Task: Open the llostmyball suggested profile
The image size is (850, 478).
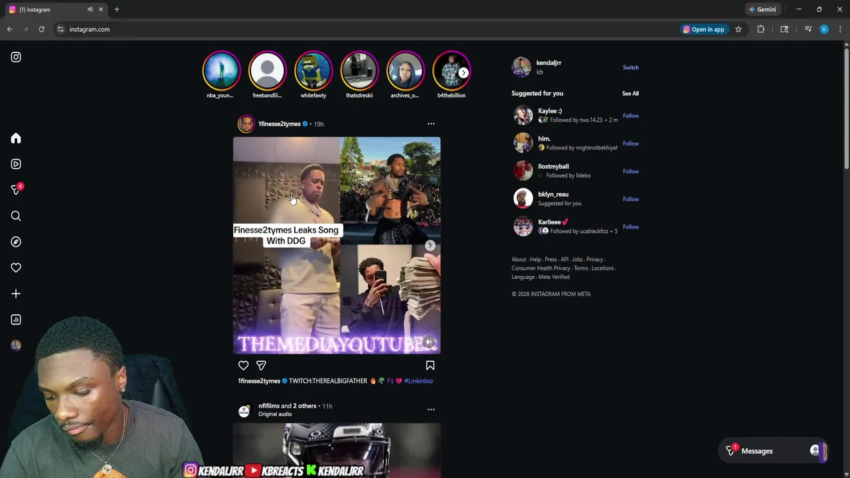Action: pos(553,167)
